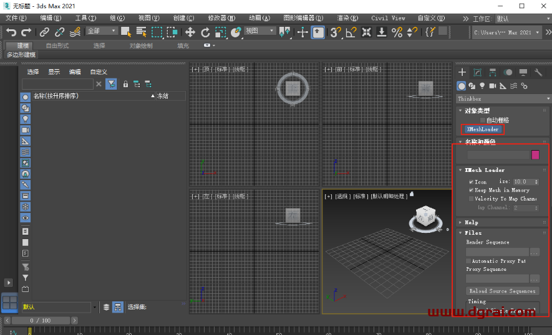Toggle display of geometry in scene explorer sidebar
The image size is (552, 335).
coord(26,97)
